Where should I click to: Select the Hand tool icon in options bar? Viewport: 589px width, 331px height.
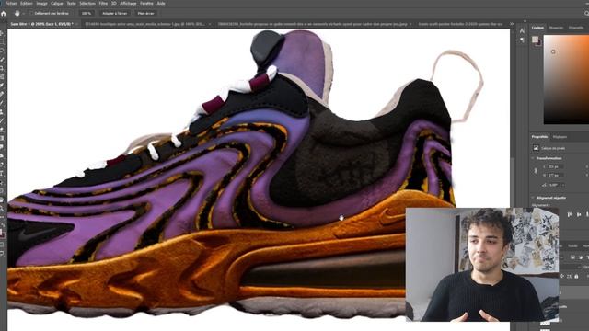click(x=17, y=13)
